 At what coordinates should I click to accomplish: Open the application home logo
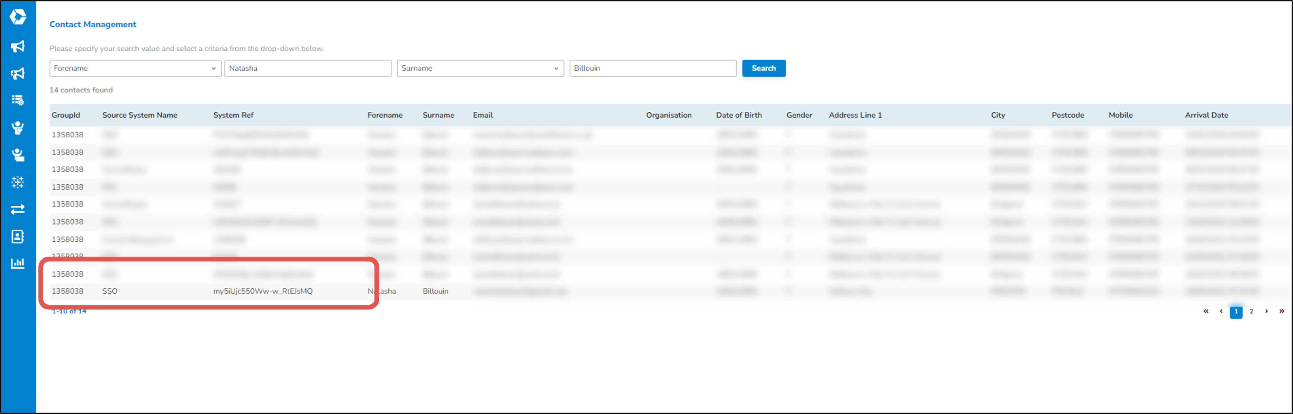click(18, 17)
